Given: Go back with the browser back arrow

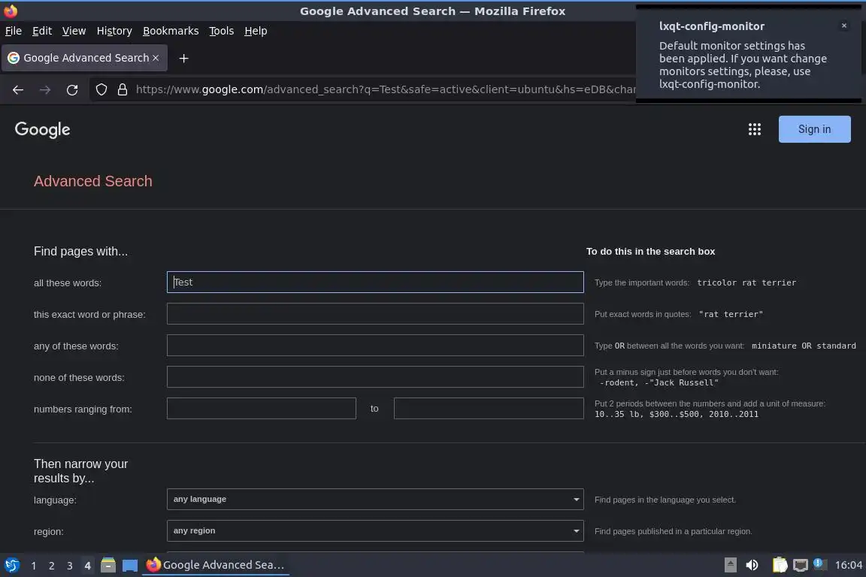Looking at the screenshot, I should [18, 90].
